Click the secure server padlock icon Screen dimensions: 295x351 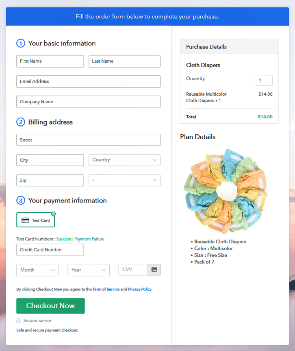19,320
